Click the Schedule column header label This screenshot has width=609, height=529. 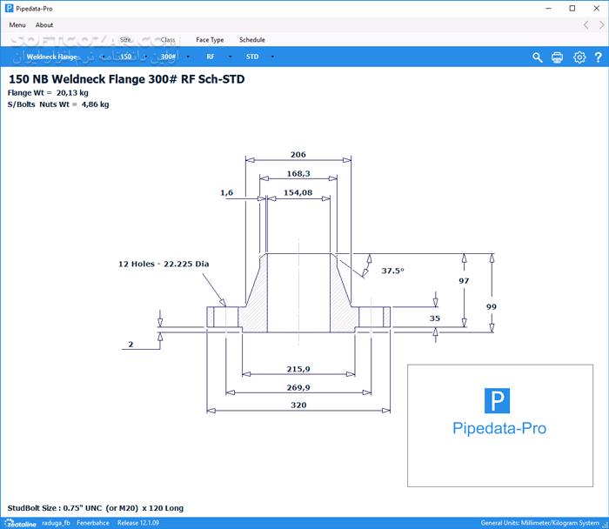tap(252, 40)
